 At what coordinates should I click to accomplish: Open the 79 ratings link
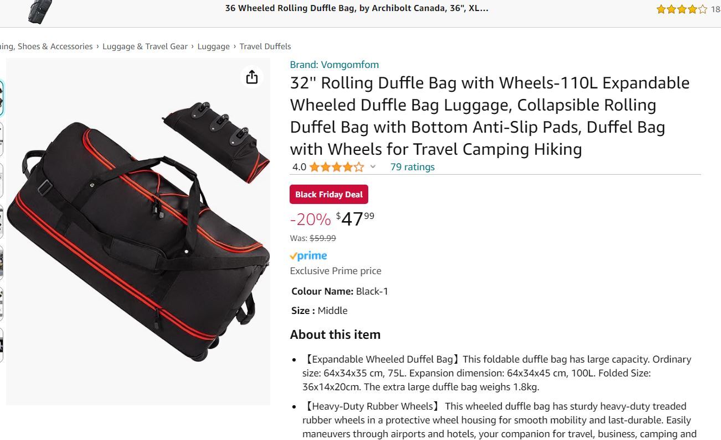412,167
